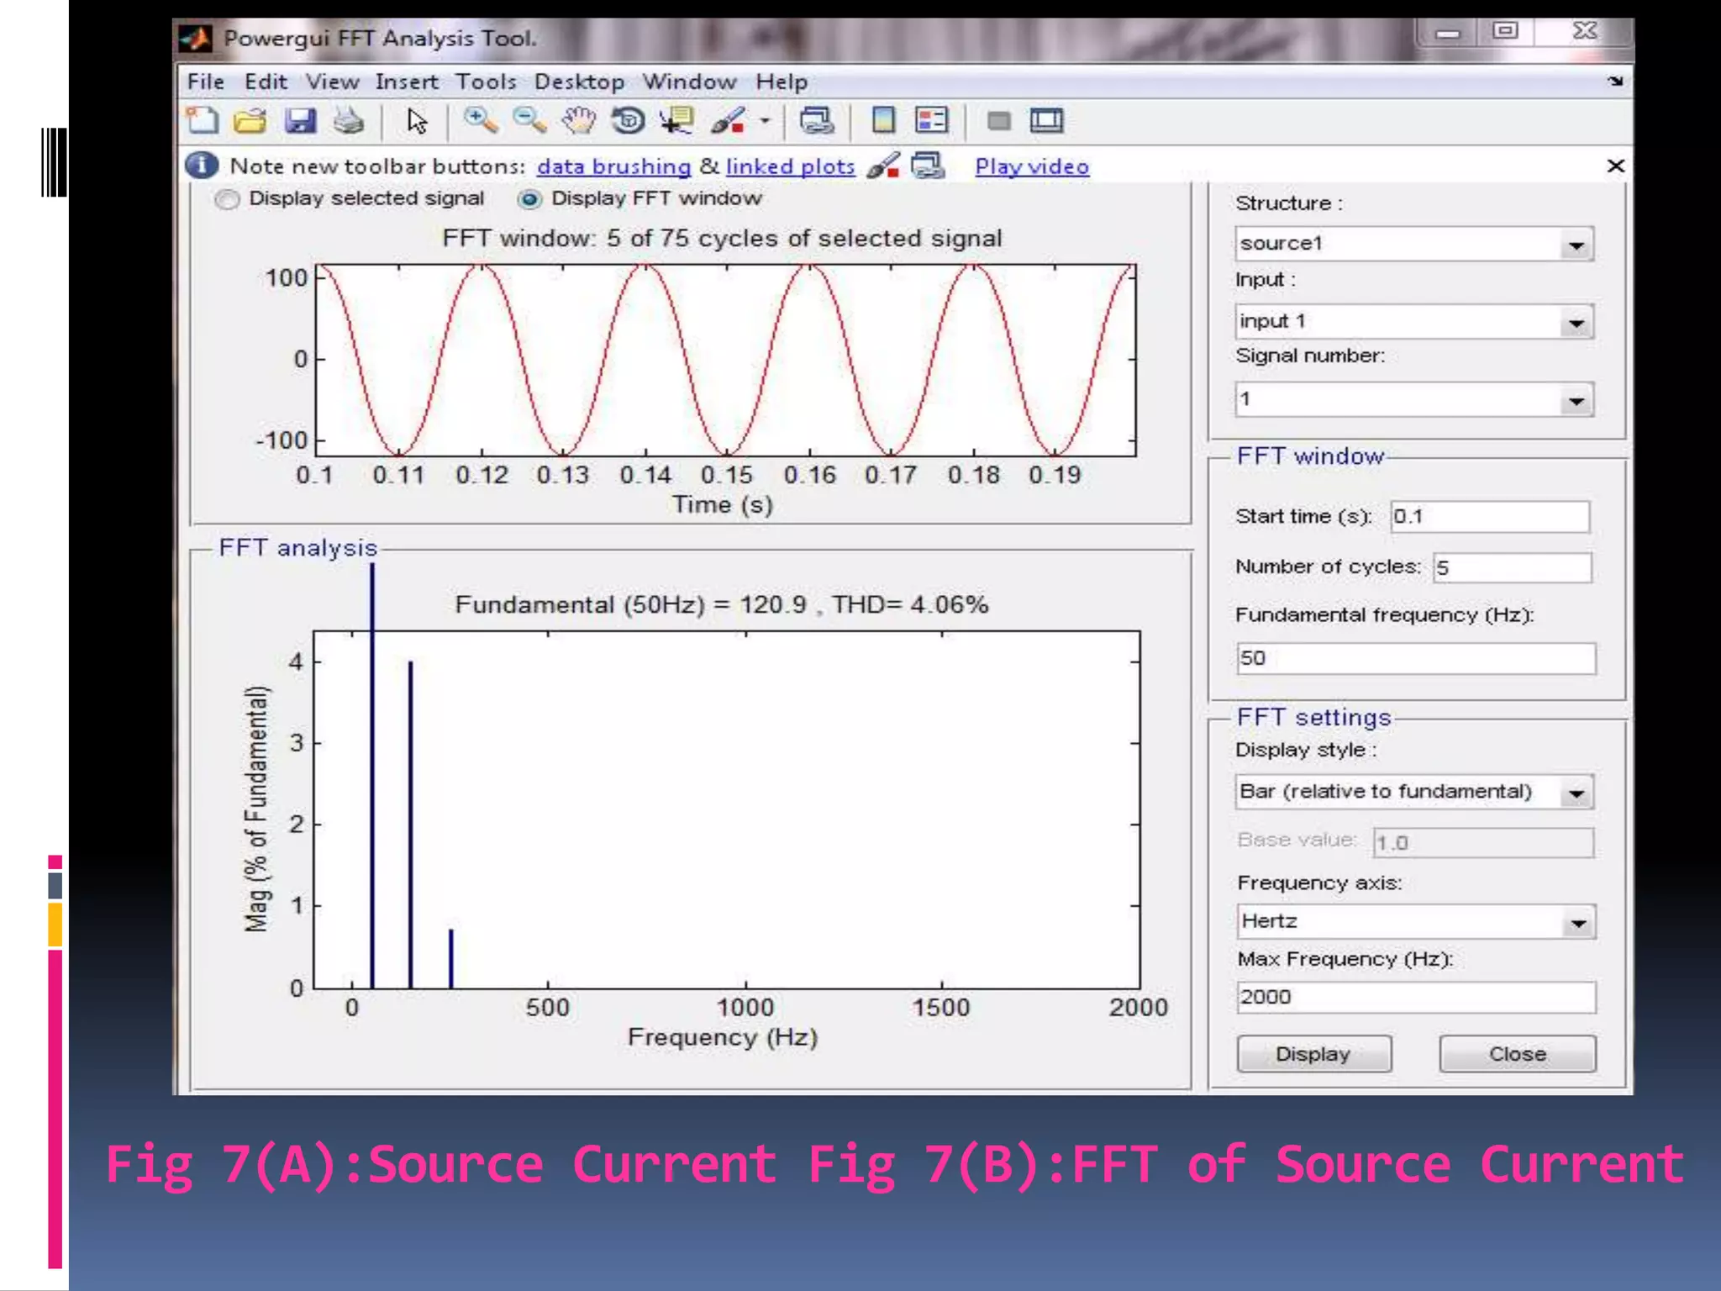Click the Play video link
Image resolution: width=1721 pixels, height=1291 pixels.
(1032, 166)
